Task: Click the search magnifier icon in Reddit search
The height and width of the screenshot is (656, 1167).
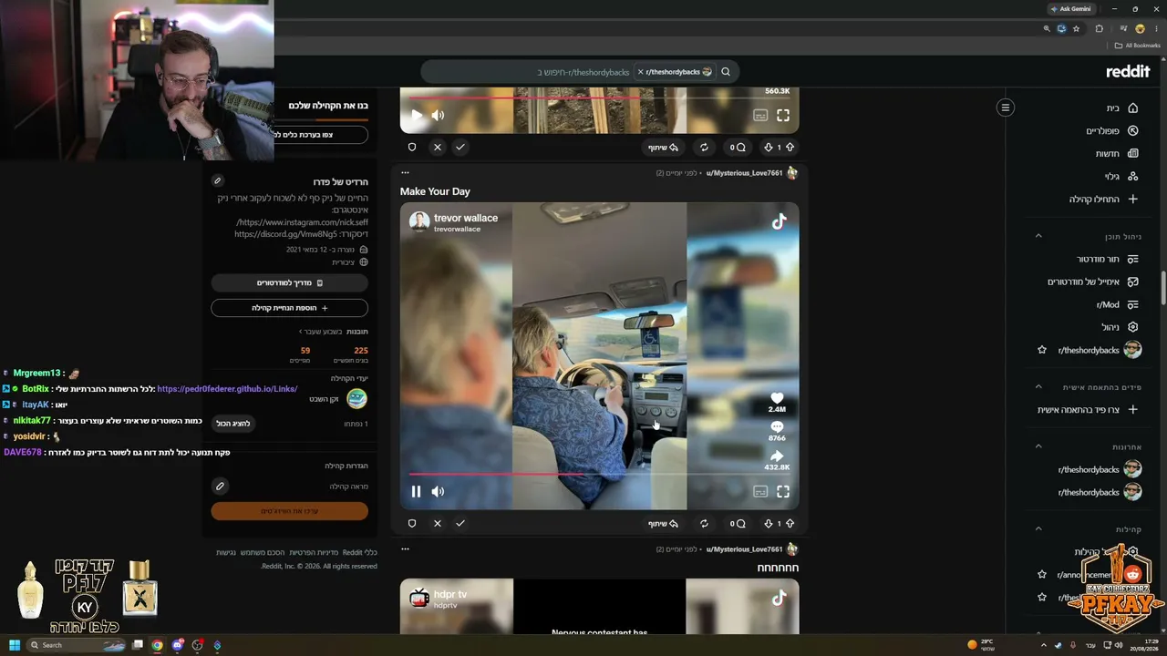Action: tap(726, 72)
